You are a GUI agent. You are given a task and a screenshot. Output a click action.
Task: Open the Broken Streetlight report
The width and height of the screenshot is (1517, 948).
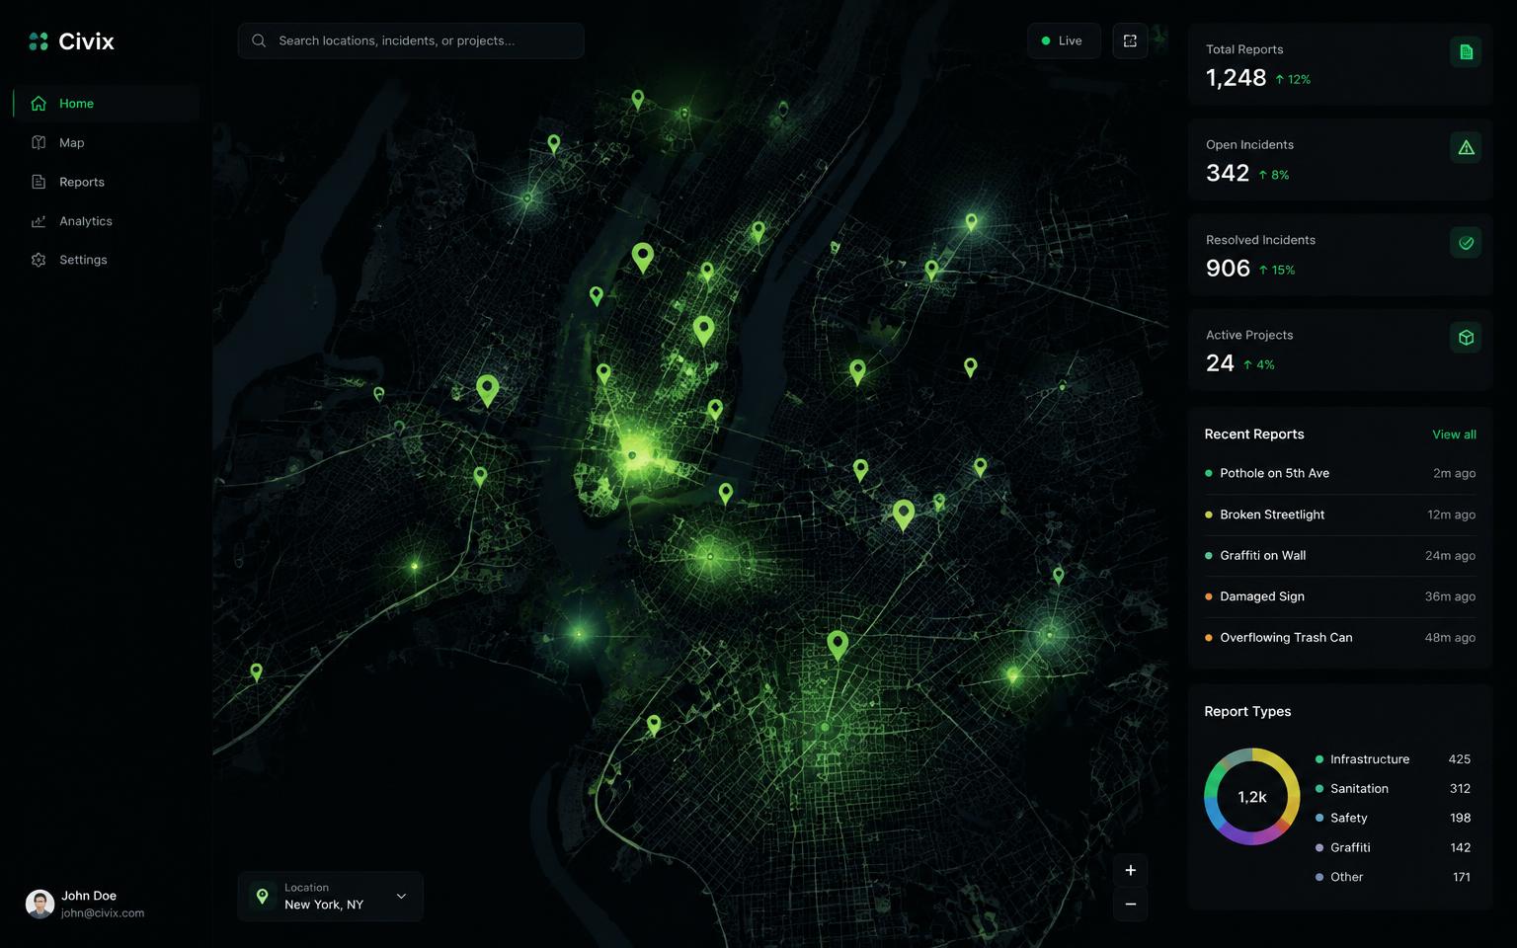(x=1340, y=514)
